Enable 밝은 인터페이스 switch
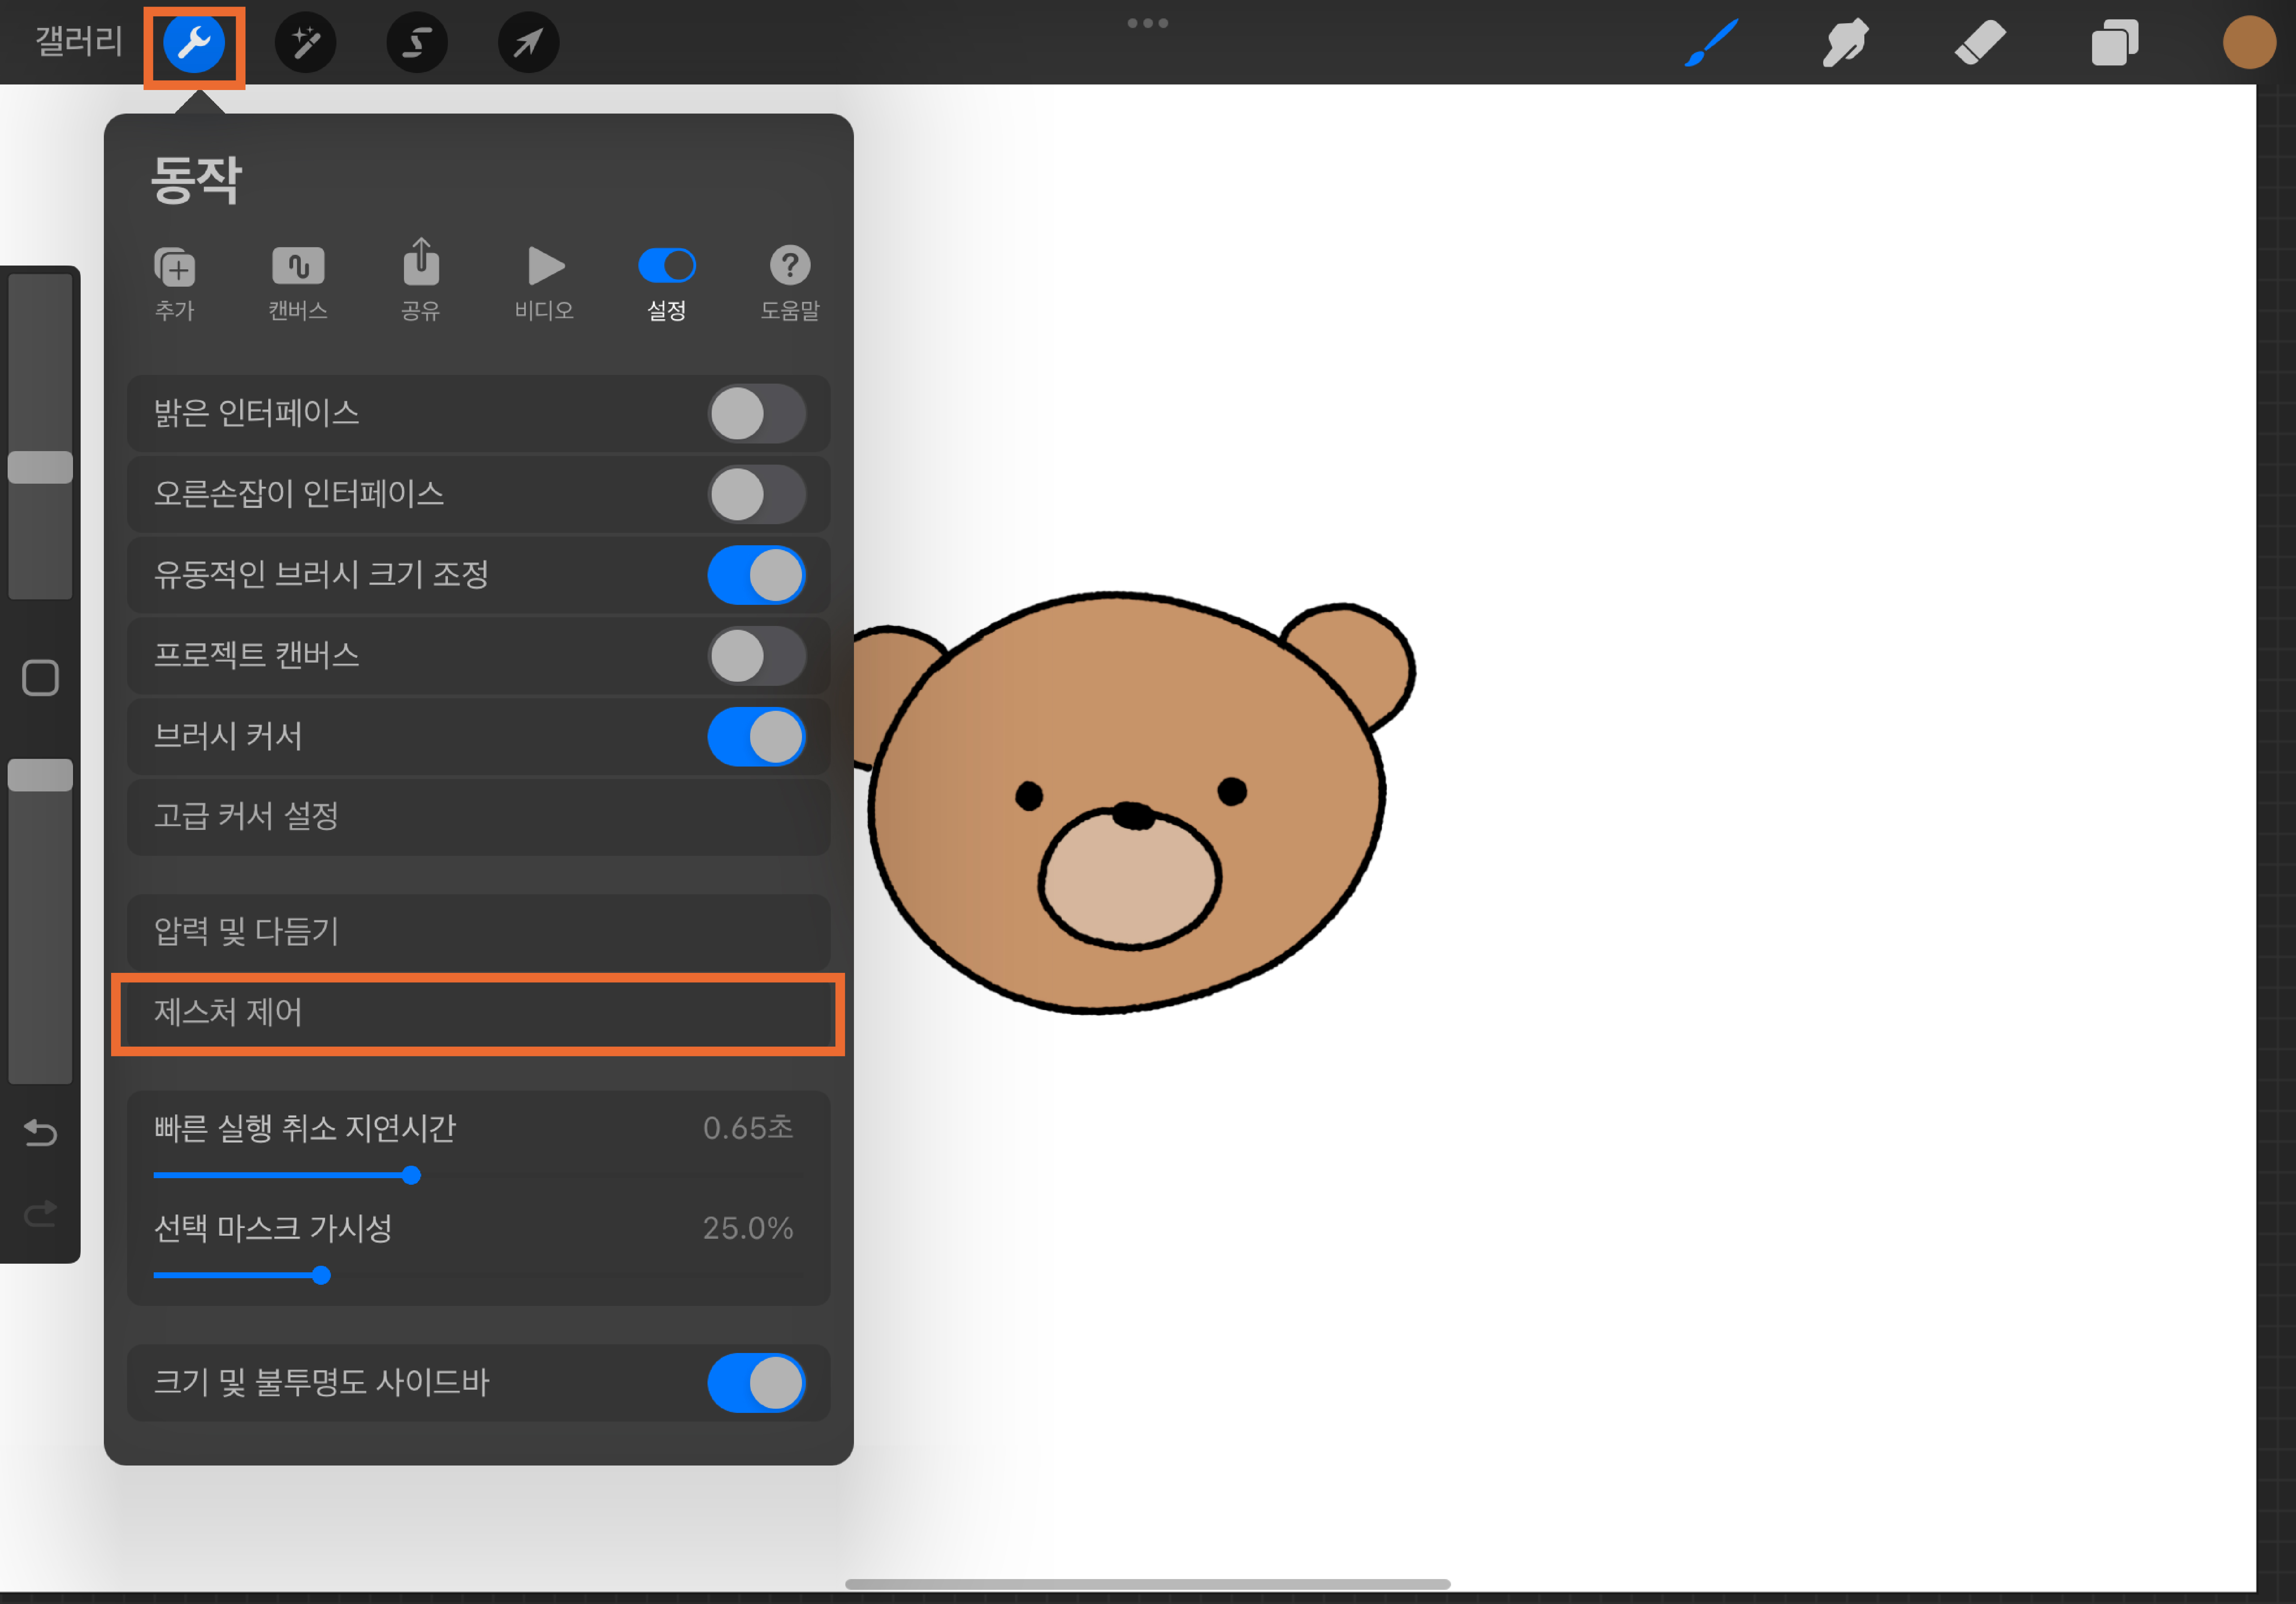Viewport: 2296px width, 1604px height. [x=757, y=414]
